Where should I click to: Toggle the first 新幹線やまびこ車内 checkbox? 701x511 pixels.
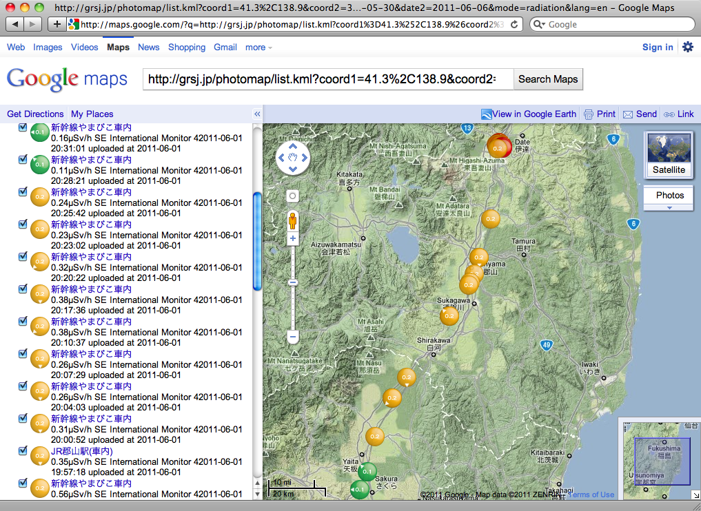click(23, 127)
